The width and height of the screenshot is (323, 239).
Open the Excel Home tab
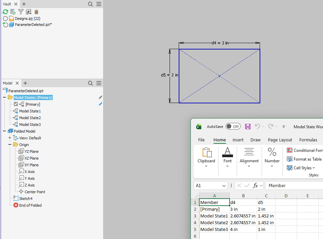(x=219, y=140)
